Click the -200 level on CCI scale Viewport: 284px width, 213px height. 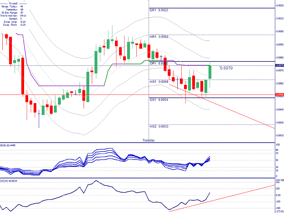[x=278, y=208]
